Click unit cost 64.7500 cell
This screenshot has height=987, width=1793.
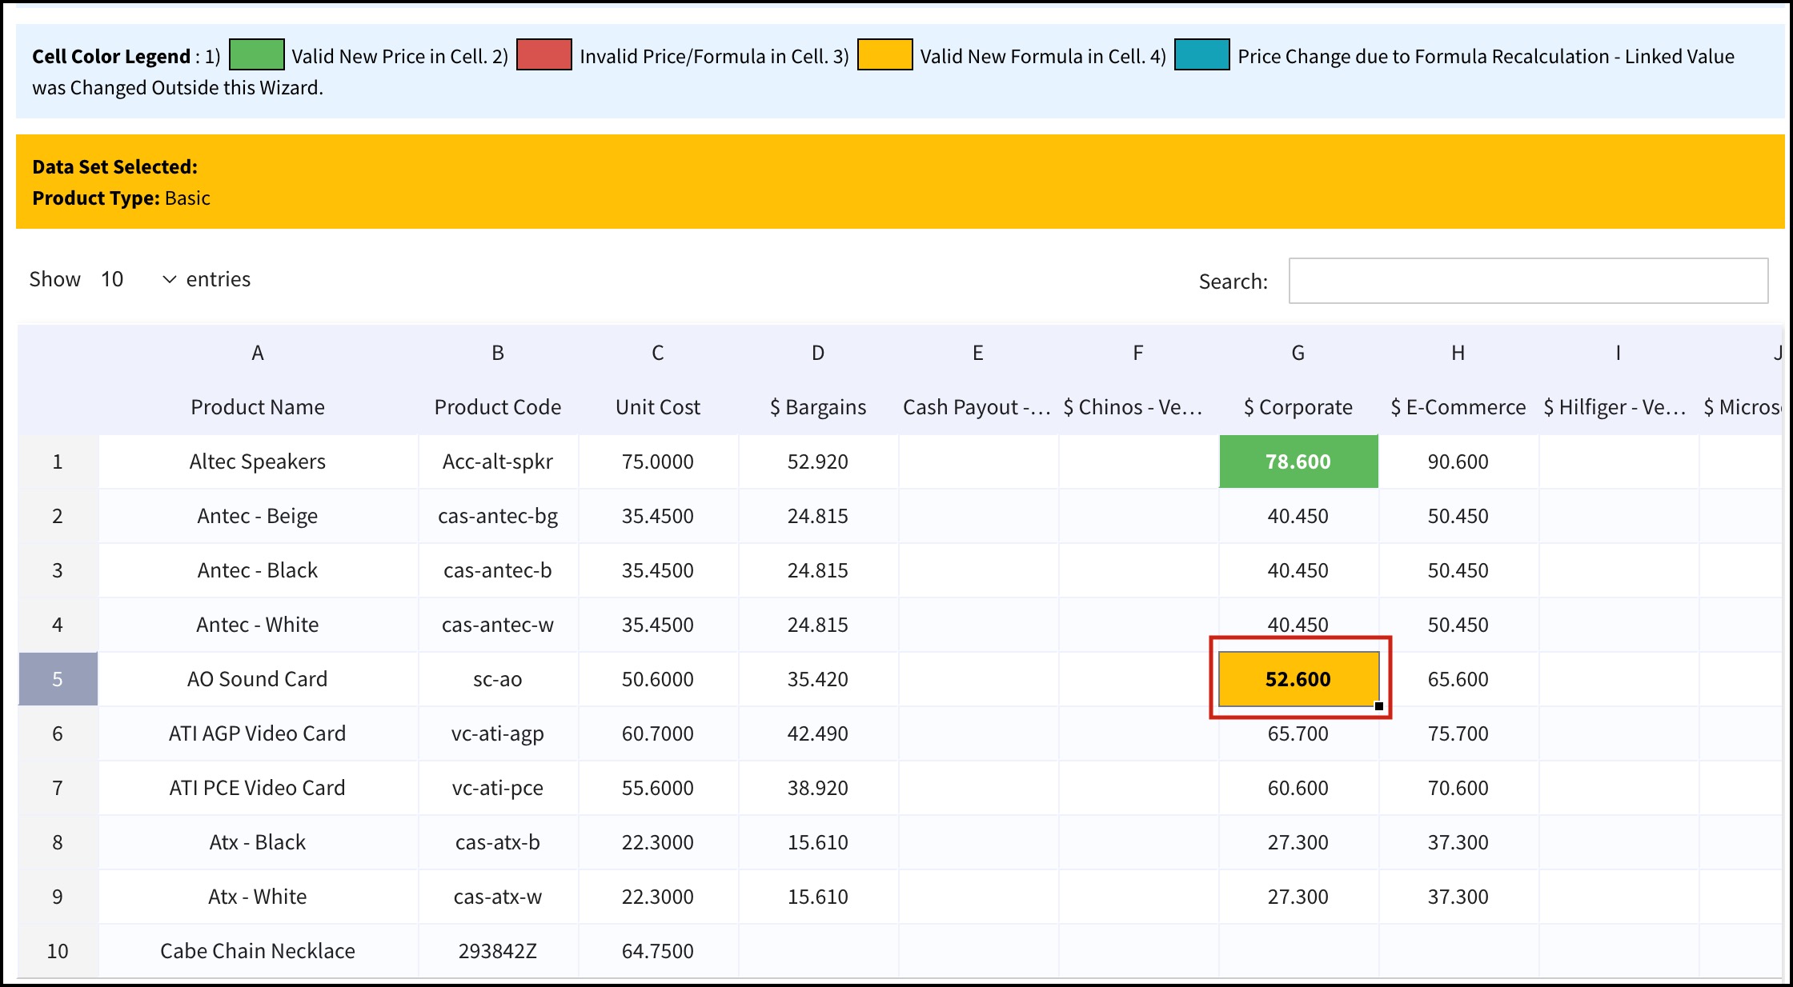(x=658, y=951)
